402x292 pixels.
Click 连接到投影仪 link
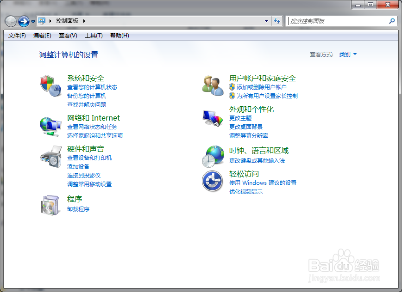[x=83, y=175]
